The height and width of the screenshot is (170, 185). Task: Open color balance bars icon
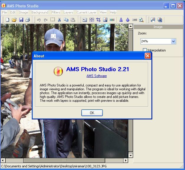[x=112, y=20]
